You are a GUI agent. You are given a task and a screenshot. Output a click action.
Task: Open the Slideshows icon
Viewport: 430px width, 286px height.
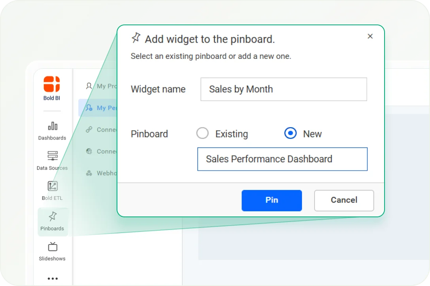click(53, 247)
